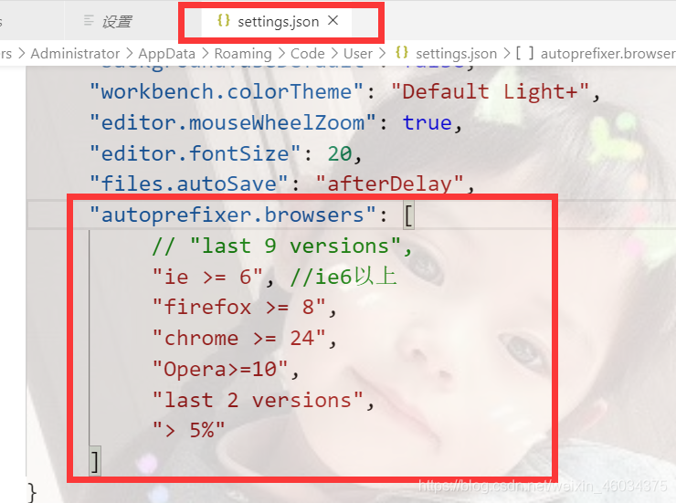Open AppData breadcrumb folder
676x503 pixels.
167,53
